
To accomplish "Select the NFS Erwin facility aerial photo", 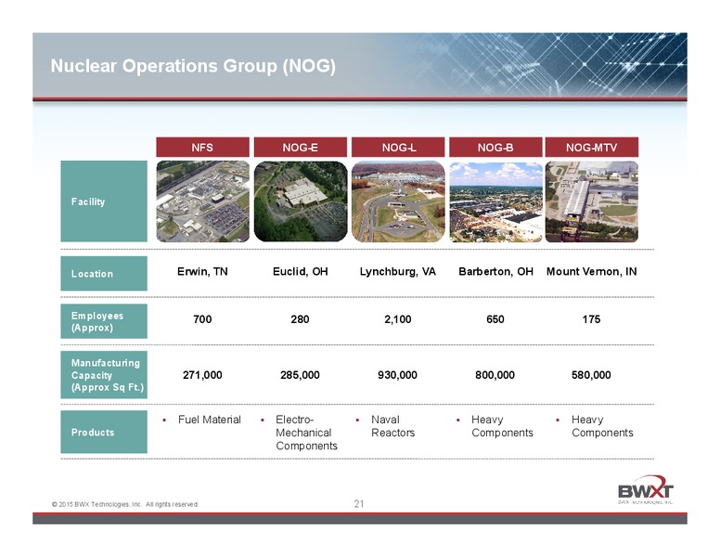I will tap(202, 201).
